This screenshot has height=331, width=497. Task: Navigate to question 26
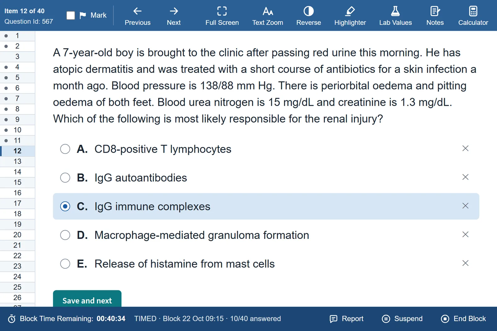(x=17, y=297)
